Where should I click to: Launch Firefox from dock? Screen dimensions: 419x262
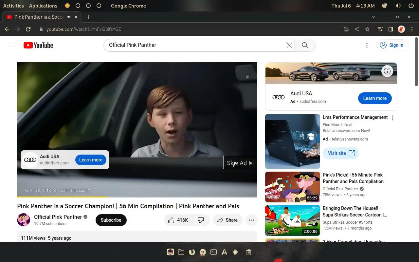pos(192,252)
